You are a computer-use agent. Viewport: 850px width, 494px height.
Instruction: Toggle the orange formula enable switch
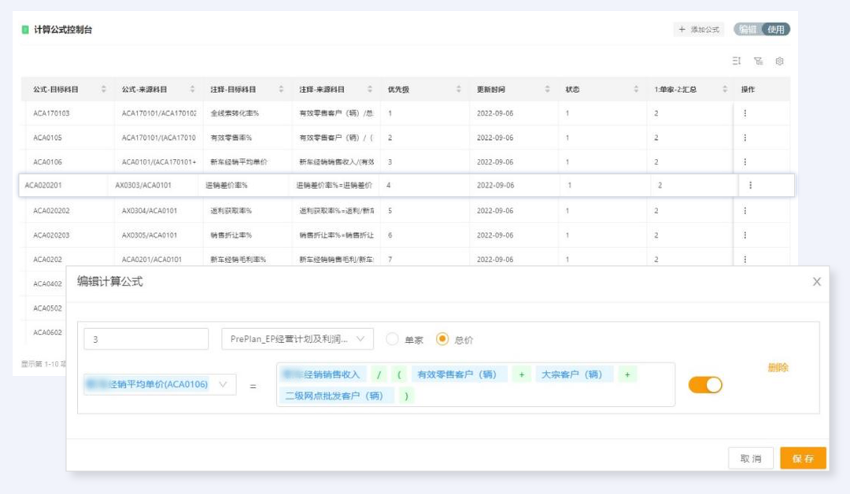705,385
